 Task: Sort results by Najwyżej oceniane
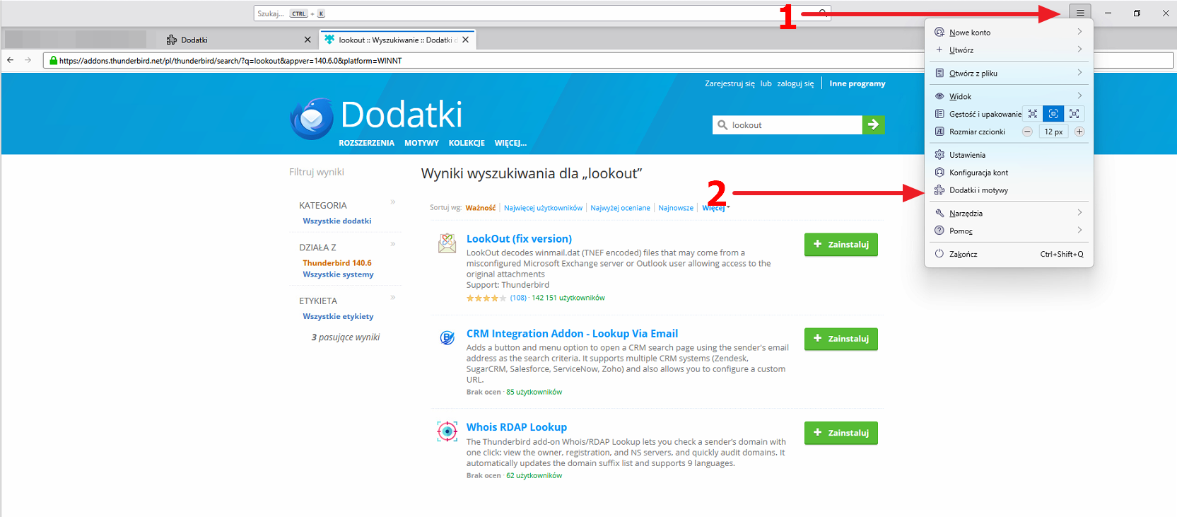pyautogui.click(x=620, y=208)
